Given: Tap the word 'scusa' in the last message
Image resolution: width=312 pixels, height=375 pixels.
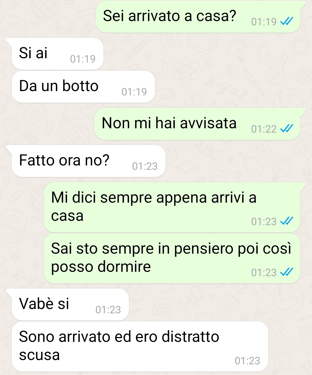Looking at the screenshot, I should [39, 355].
